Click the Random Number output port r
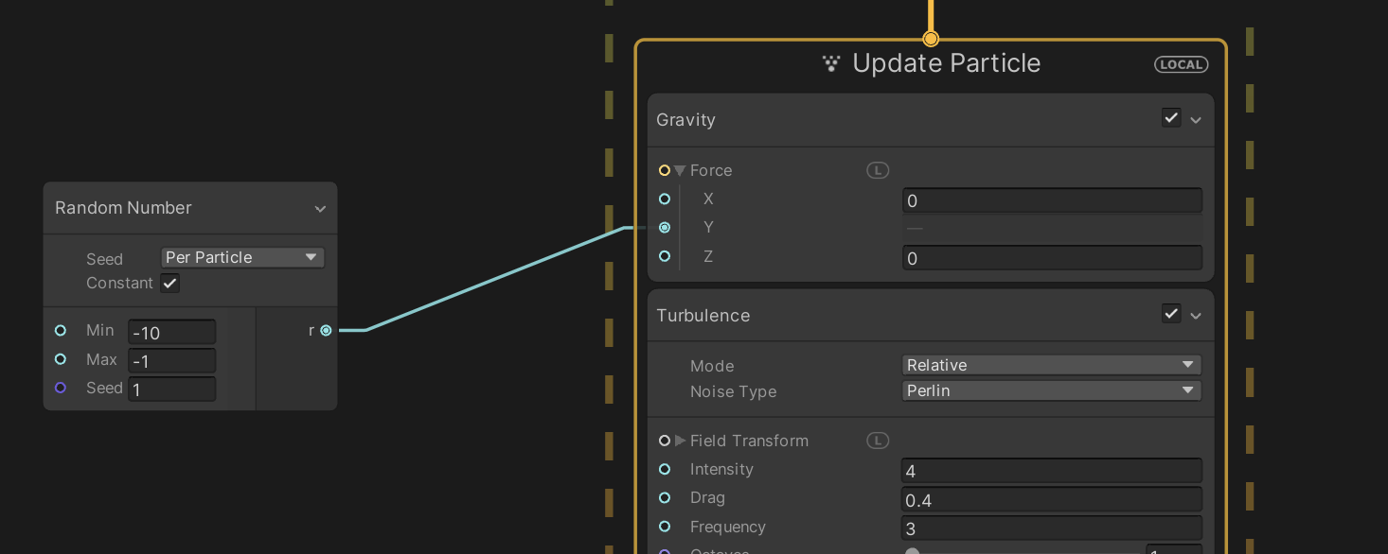 [x=326, y=330]
